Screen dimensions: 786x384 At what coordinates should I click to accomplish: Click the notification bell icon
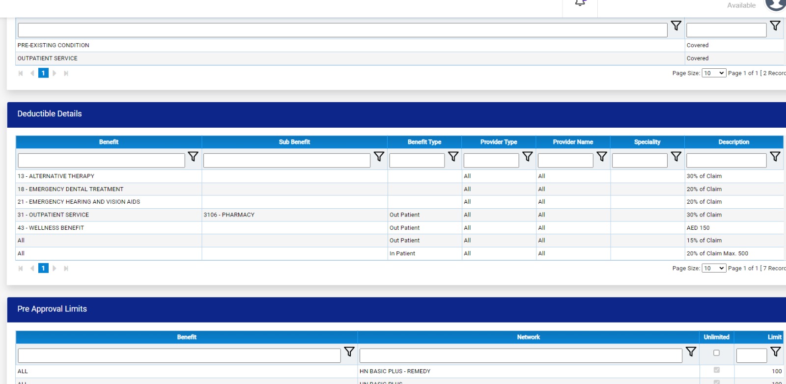pos(580,3)
